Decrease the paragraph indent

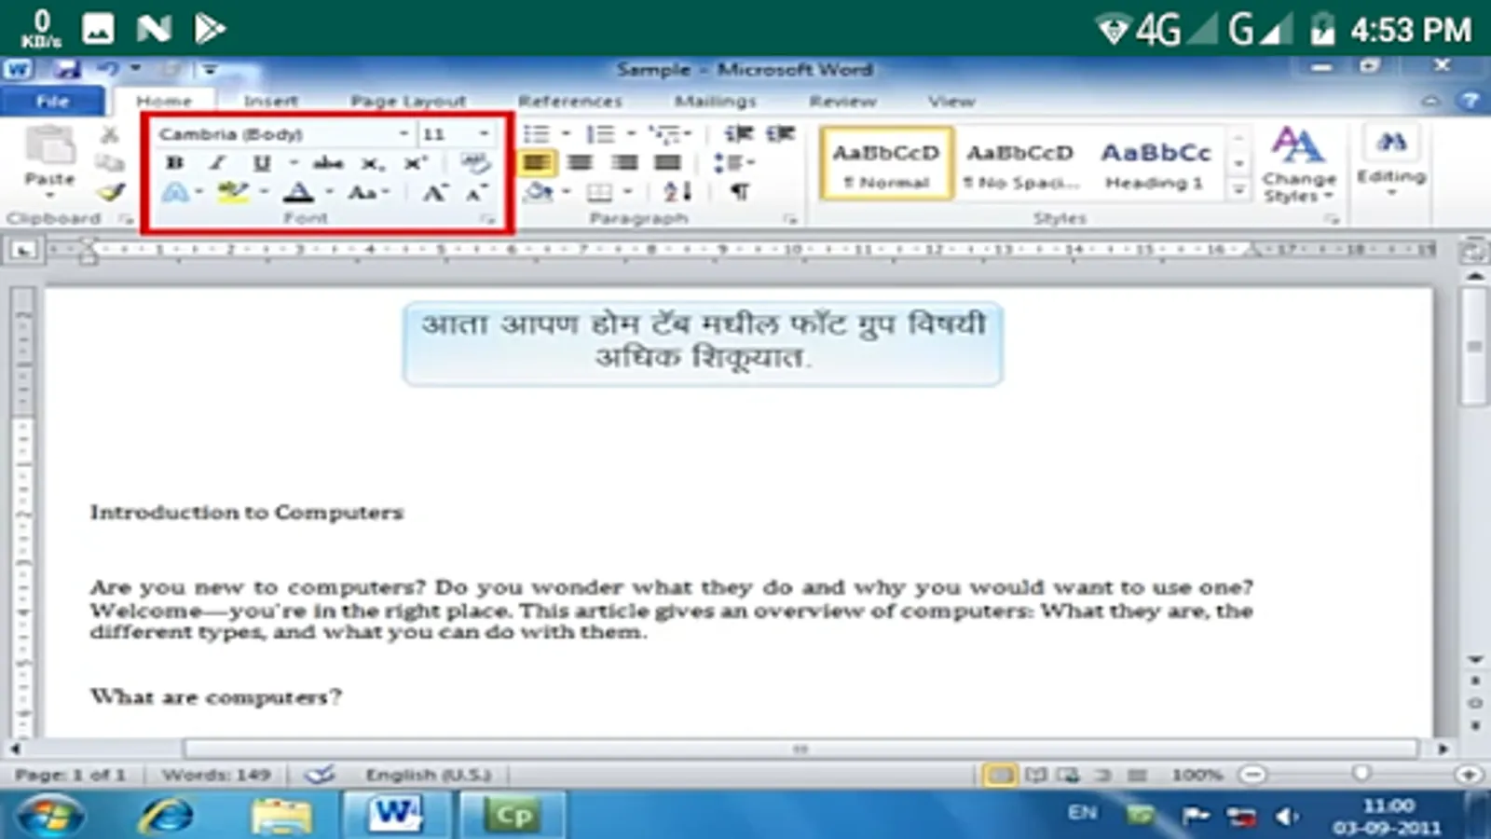(x=738, y=134)
